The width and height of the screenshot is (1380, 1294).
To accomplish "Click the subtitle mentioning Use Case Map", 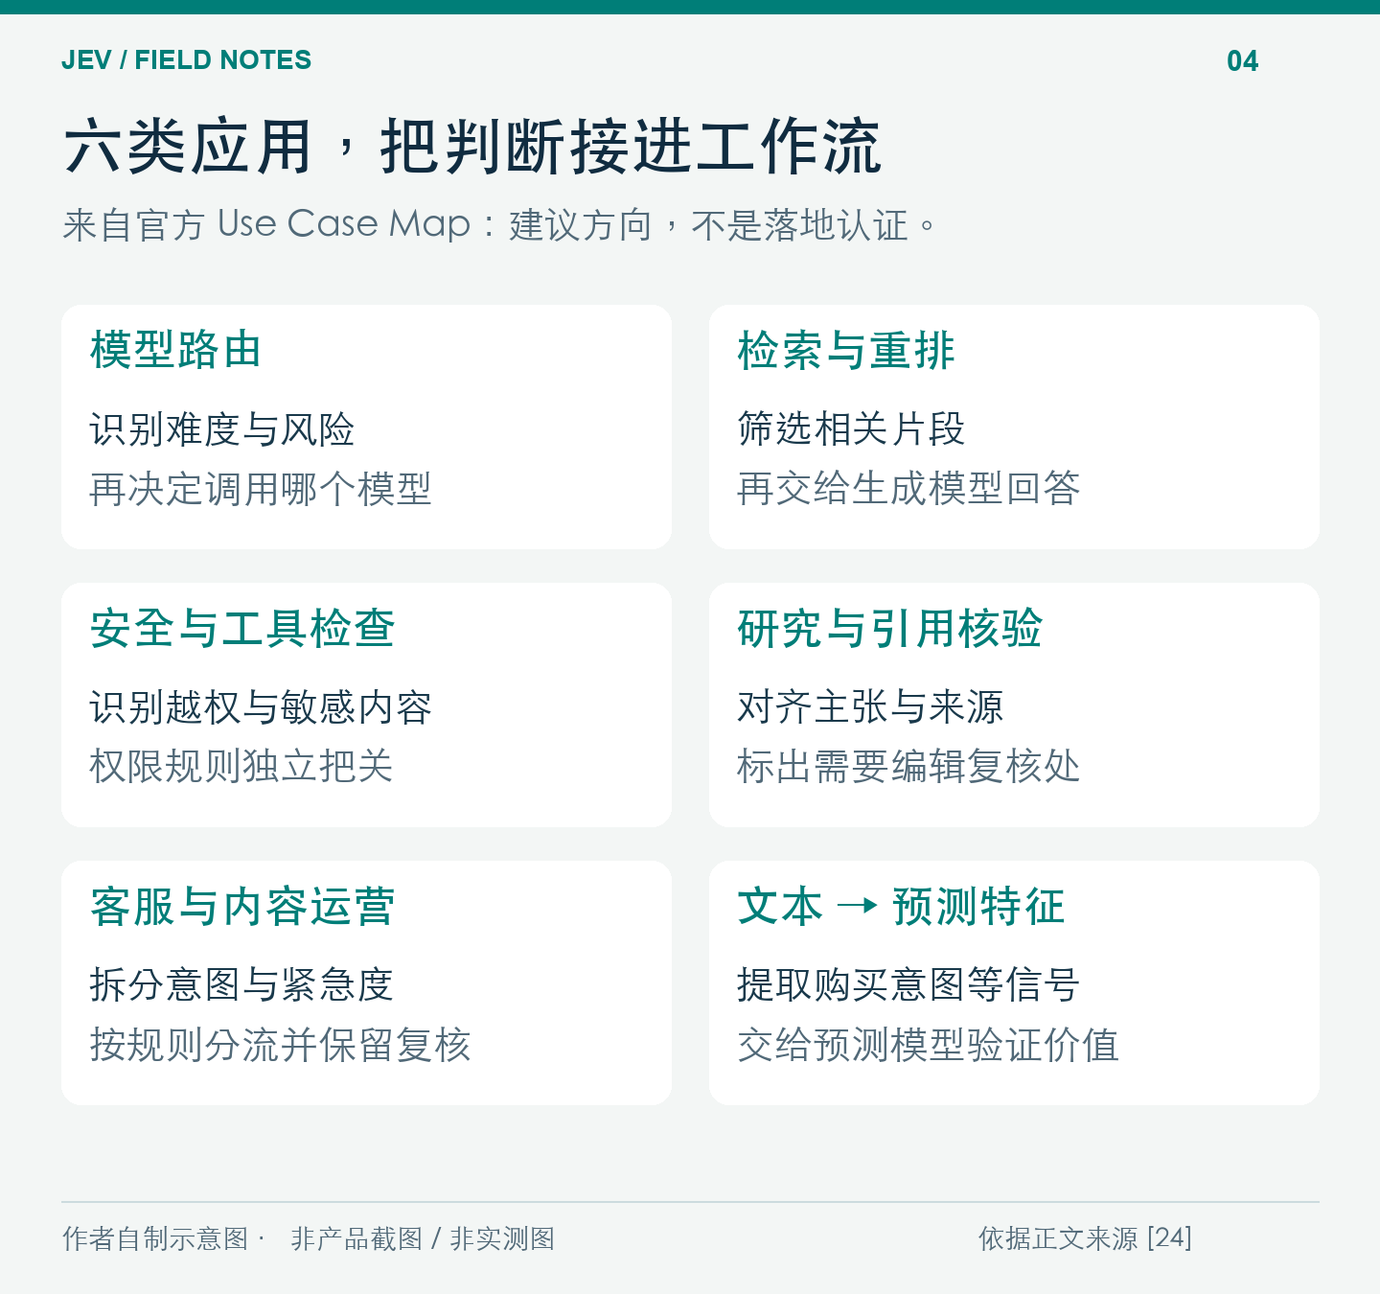I will point(499,225).
